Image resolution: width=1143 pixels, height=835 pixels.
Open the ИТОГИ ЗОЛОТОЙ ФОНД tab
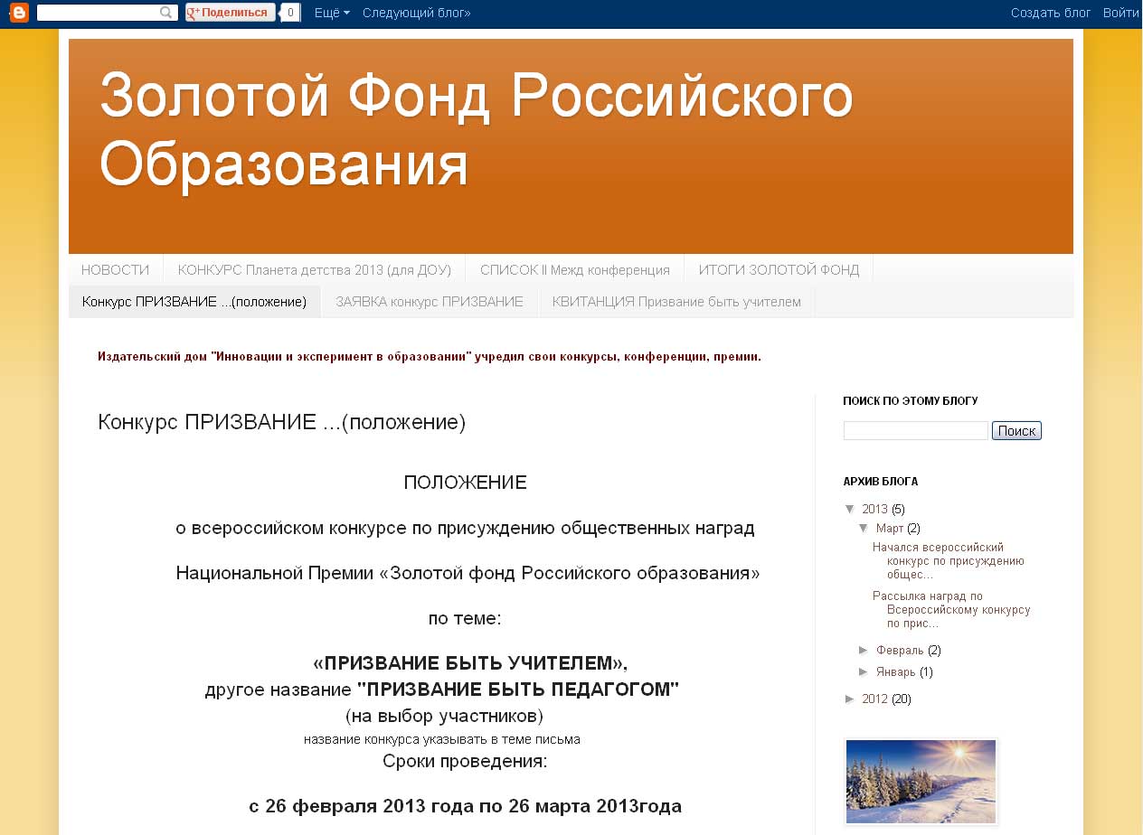pyautogui.click(x=779, y=270)
